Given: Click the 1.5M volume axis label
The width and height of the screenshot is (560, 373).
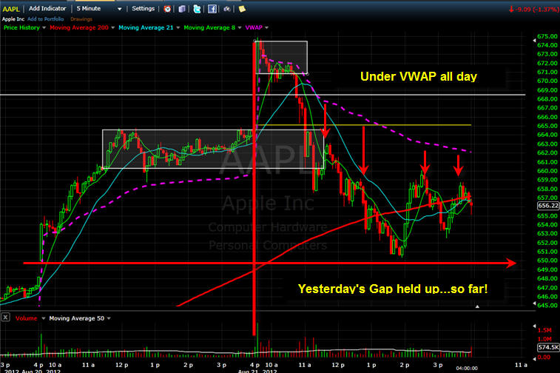Looking at the screenshot, I should point(544,330).
